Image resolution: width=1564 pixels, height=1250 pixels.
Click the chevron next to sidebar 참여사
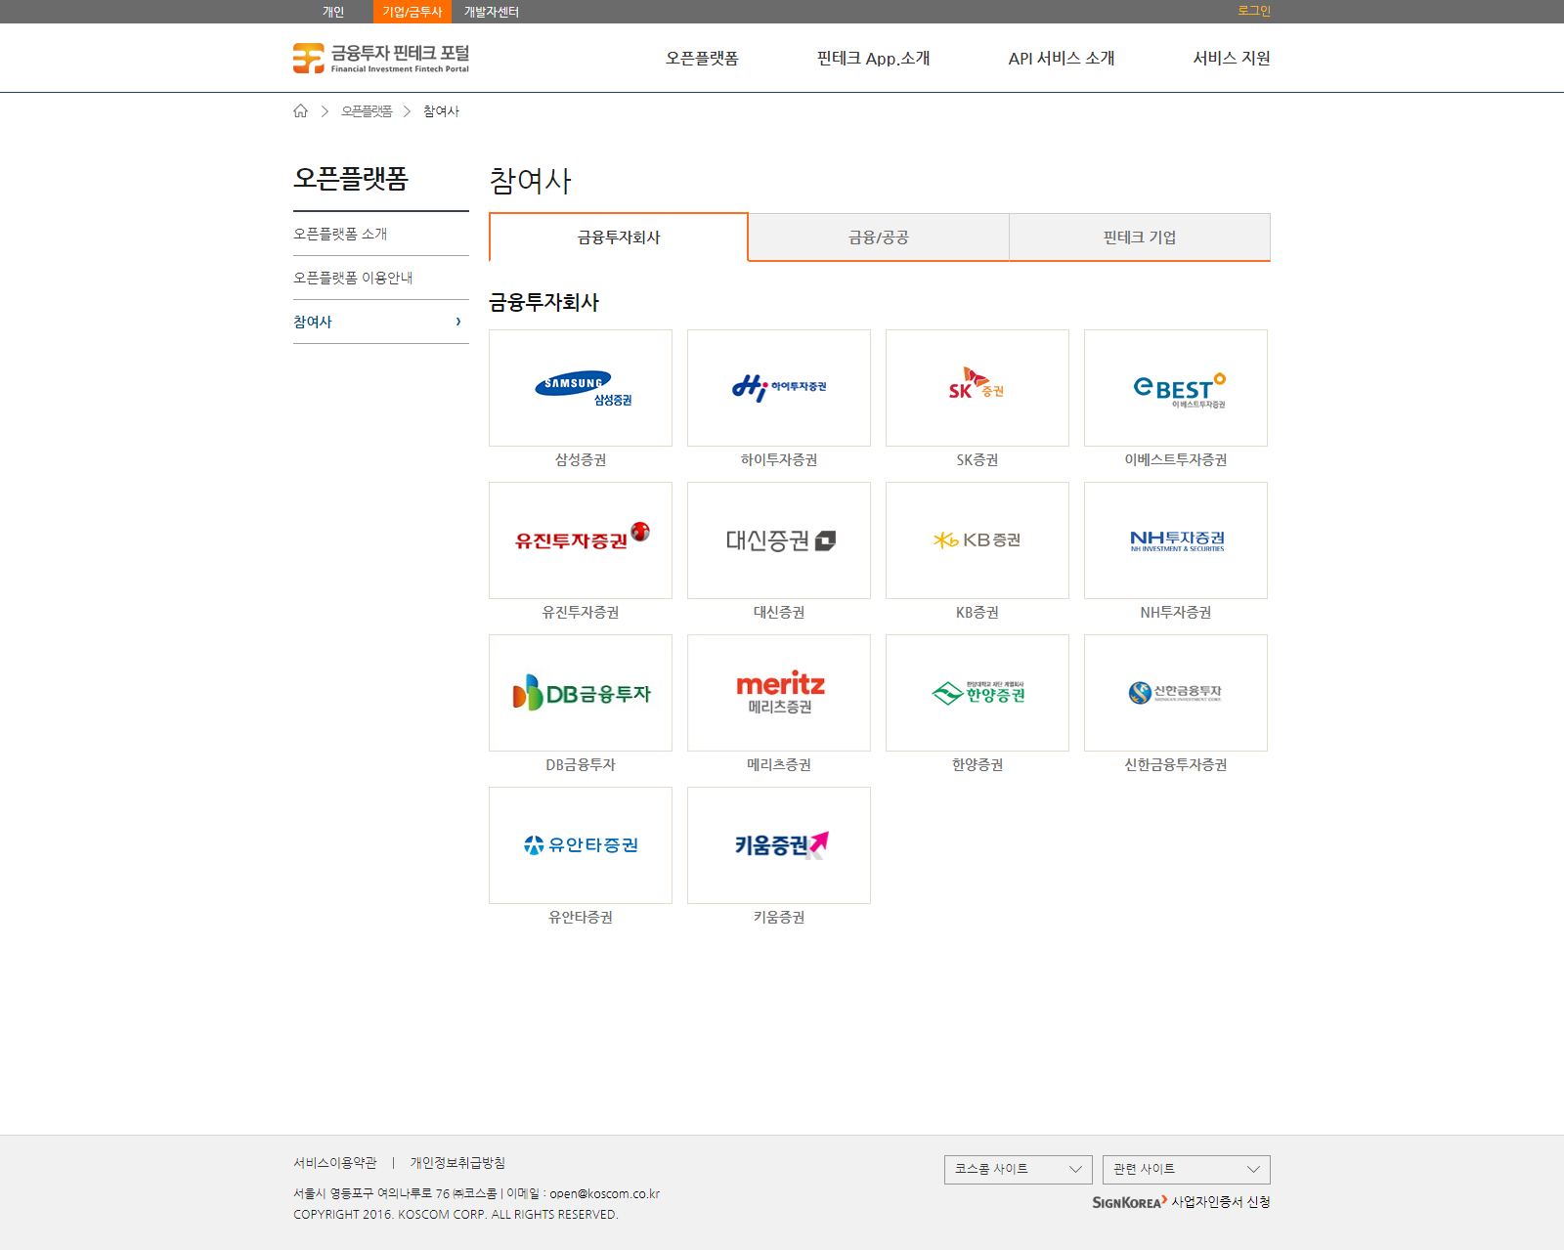[458, 322]
